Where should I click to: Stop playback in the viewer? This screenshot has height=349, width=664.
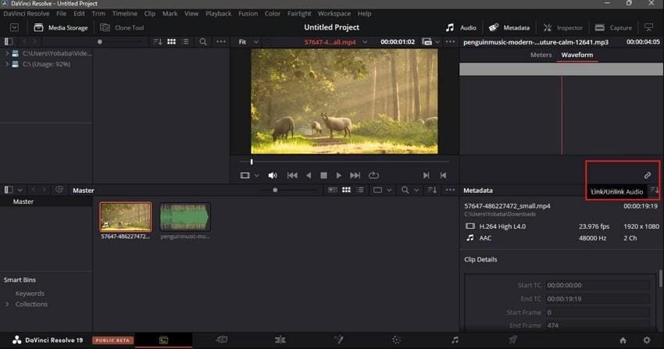(323, 175)
